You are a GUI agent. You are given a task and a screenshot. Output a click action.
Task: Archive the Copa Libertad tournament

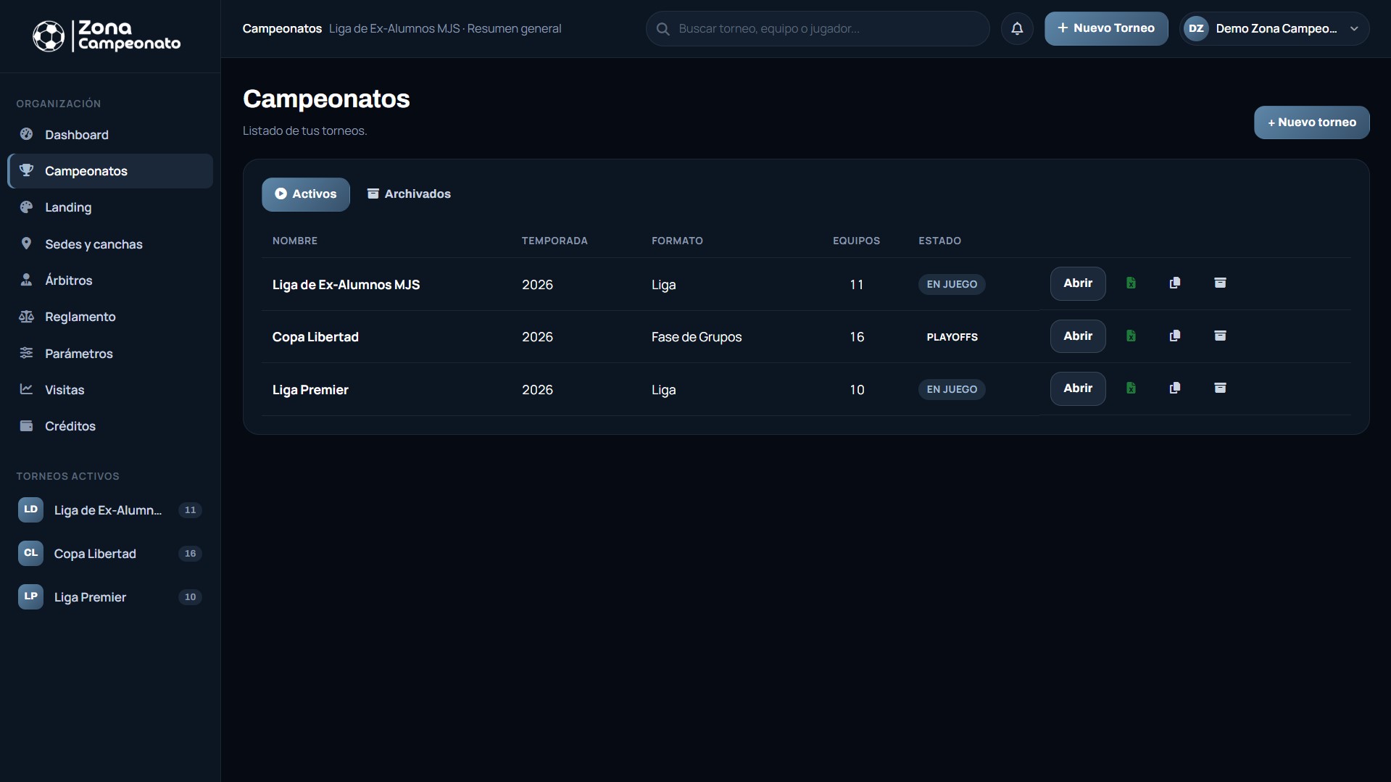(x=1220, y=336)
